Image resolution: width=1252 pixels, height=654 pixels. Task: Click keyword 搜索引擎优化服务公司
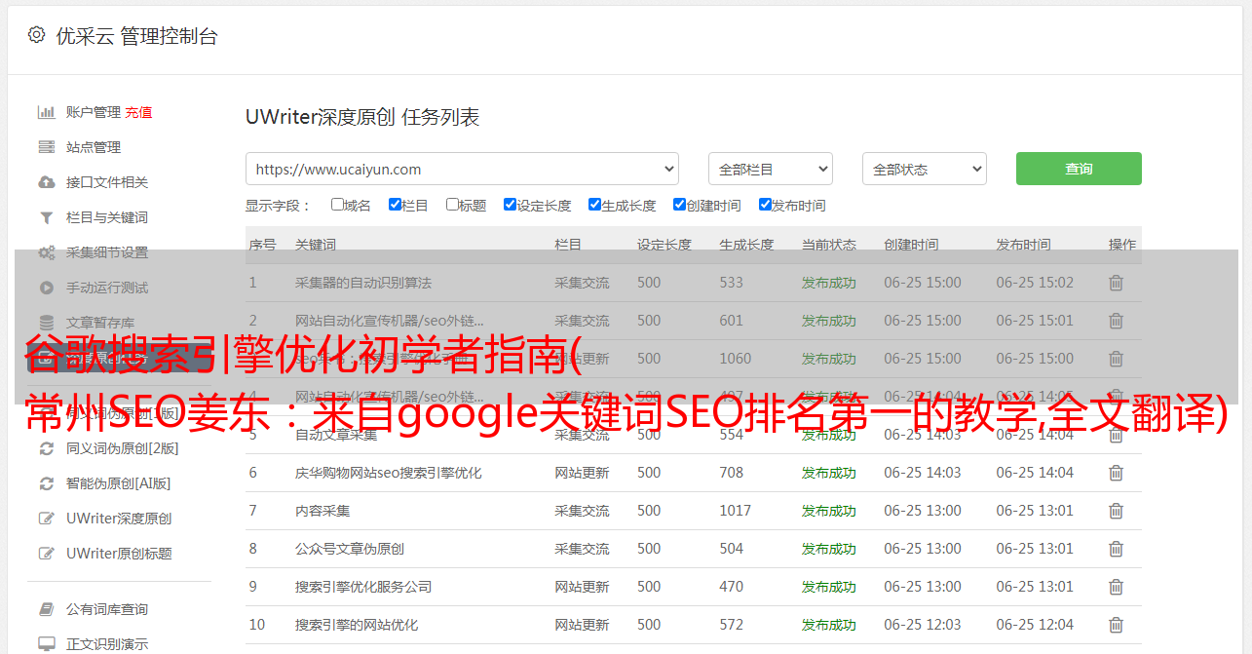(363, 587)
